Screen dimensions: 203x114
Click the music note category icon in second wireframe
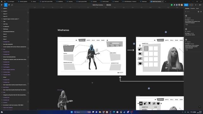(x=140, y=59)
